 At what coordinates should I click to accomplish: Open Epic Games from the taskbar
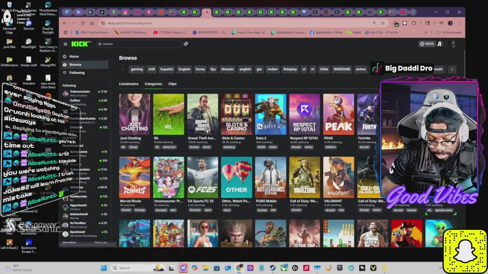point(340,268)
